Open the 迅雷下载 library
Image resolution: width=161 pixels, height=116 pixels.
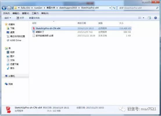tap(14, 64)
